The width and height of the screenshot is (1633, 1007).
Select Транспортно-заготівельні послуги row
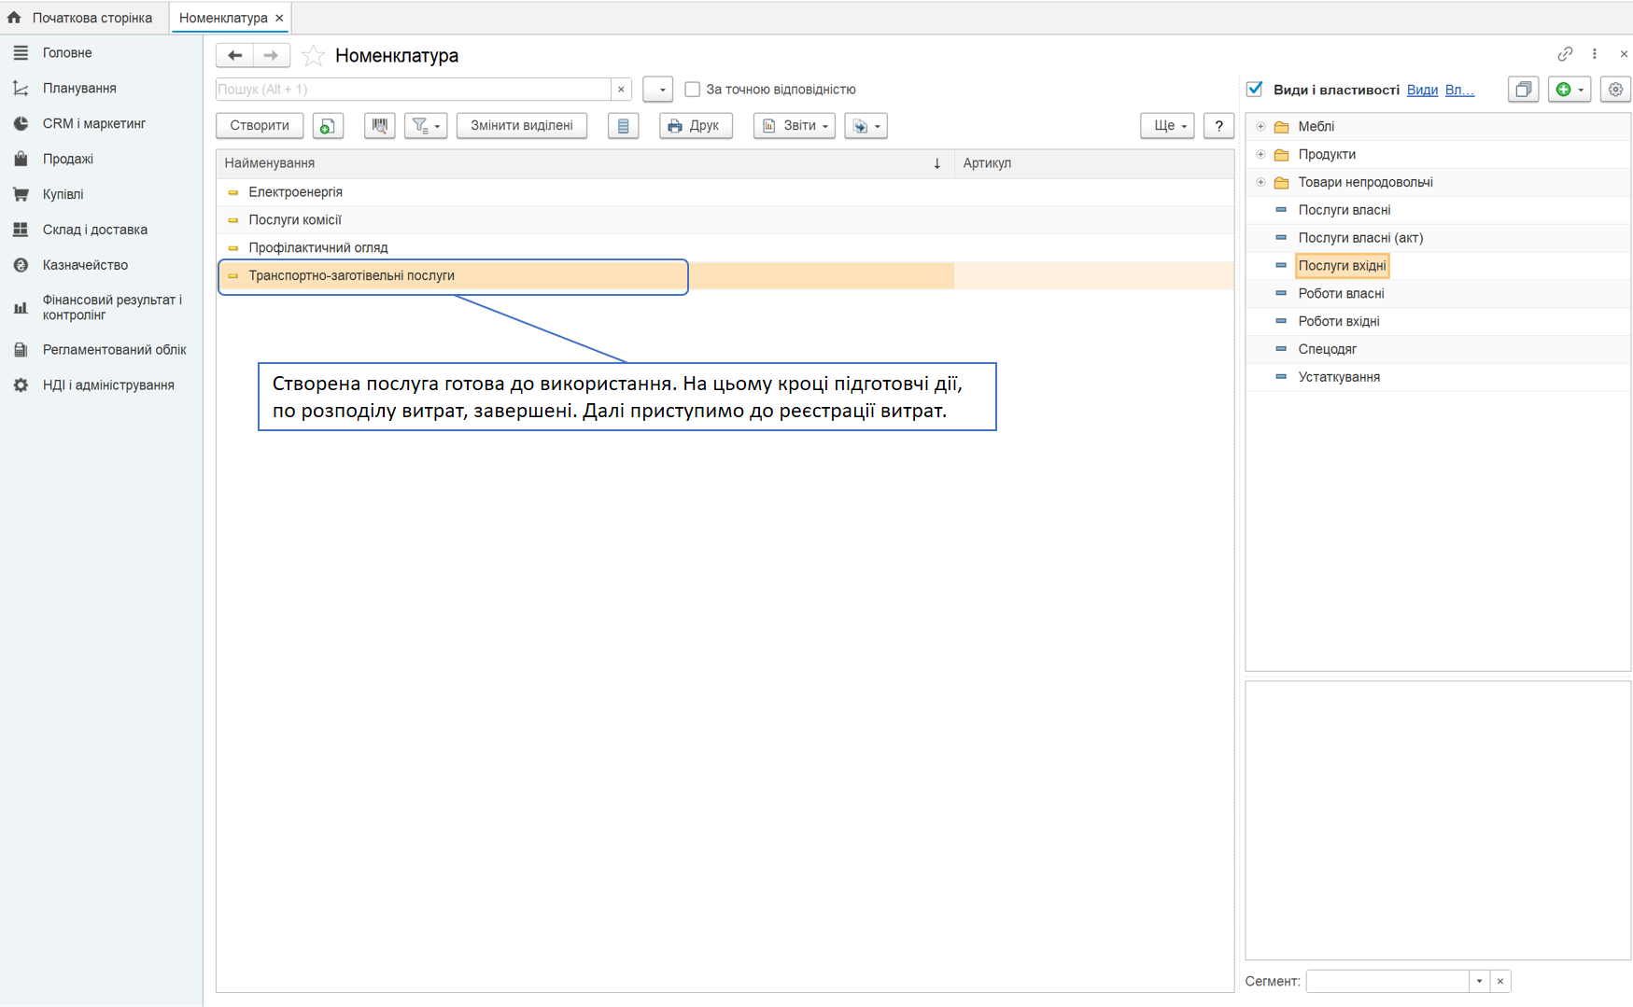(725, 276)
